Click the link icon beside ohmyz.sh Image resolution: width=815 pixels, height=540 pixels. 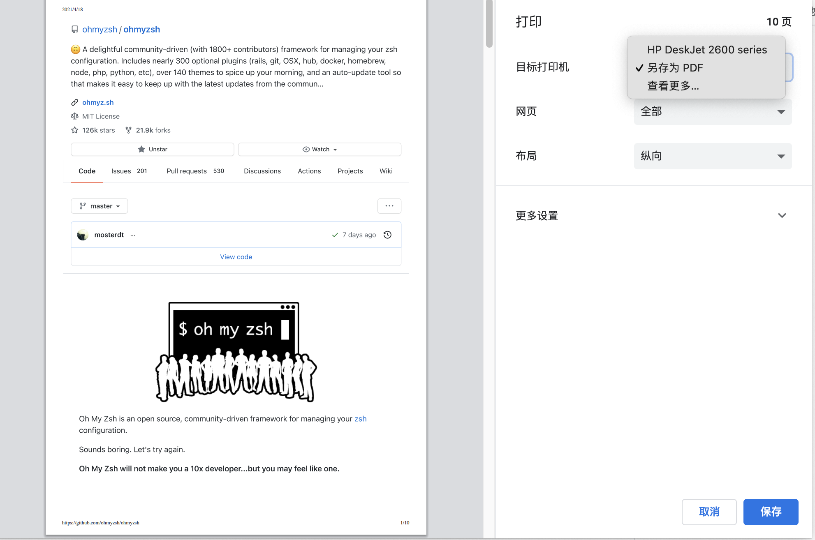[x=74, y=102]
